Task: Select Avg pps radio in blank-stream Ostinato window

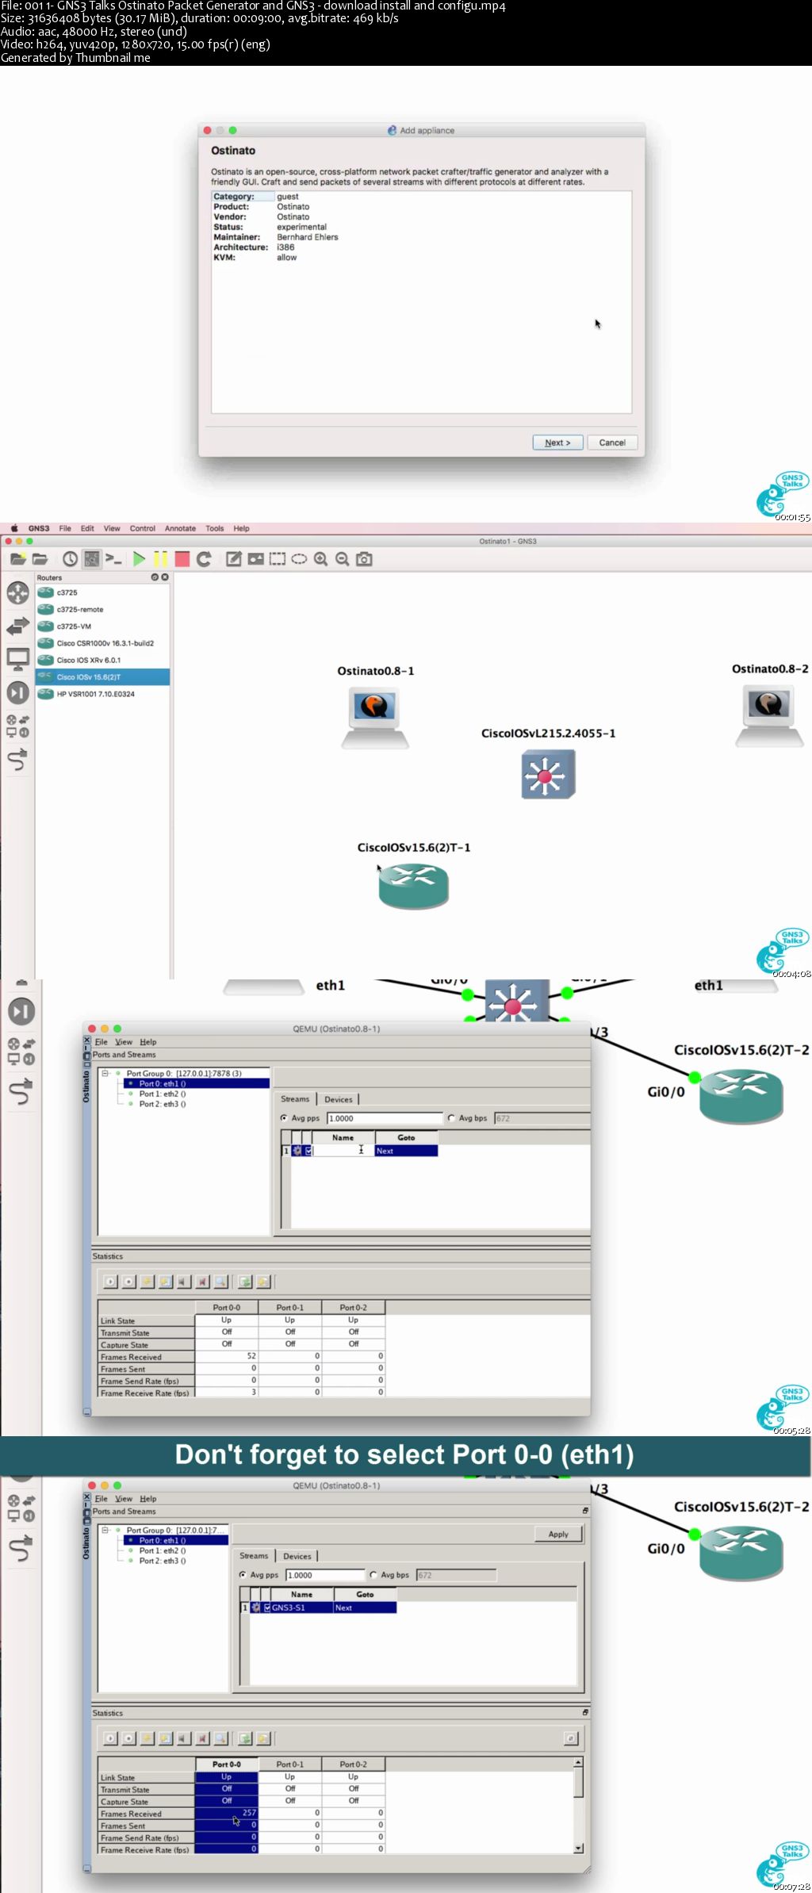Action: click(284, 1118)
